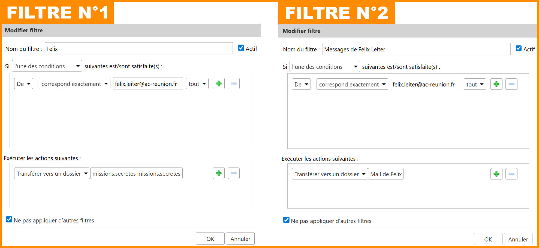Disable 'Ne pas appliquer d'autres filtres' in Filtre N°1
This screenshot has height=248, width=539.
pyautogui.click(x=9, y=219)
